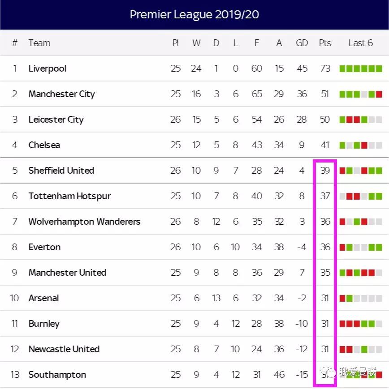Click Liverpool's 73 points value
This screenshot has height=389, width=389.
[x=325, y=68]
